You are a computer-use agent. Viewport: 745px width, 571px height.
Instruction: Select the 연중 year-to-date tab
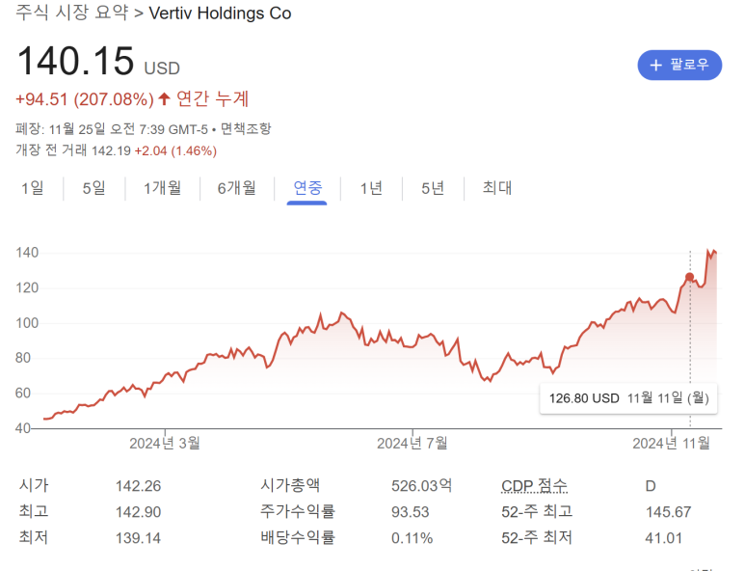click(x=307, y=188)
